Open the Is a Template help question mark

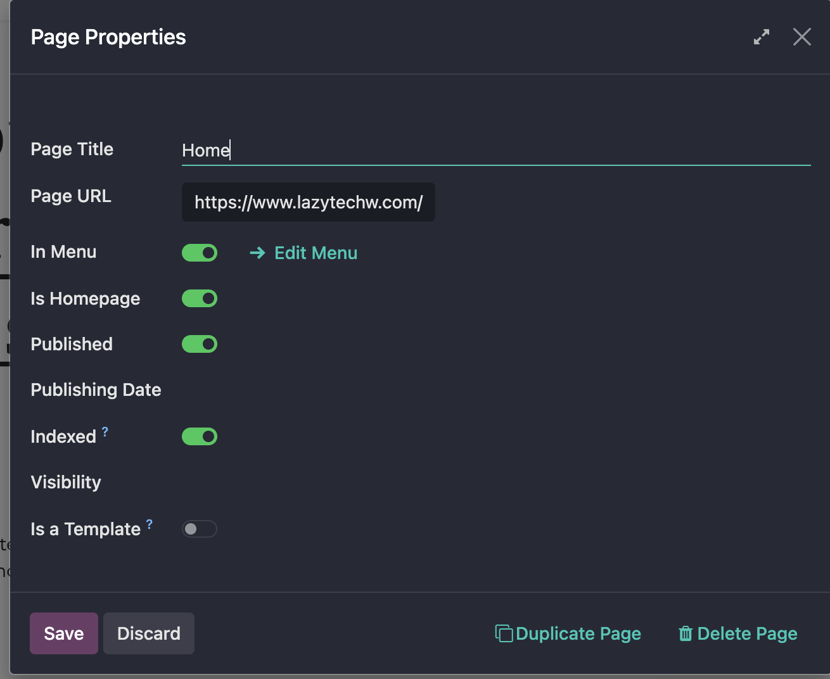[149, 523]
